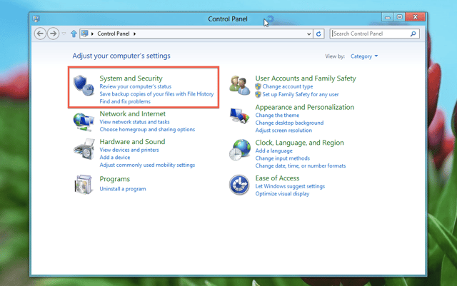Open Review your computer's status
The image size is (457, 286).
tap(136, 86)
